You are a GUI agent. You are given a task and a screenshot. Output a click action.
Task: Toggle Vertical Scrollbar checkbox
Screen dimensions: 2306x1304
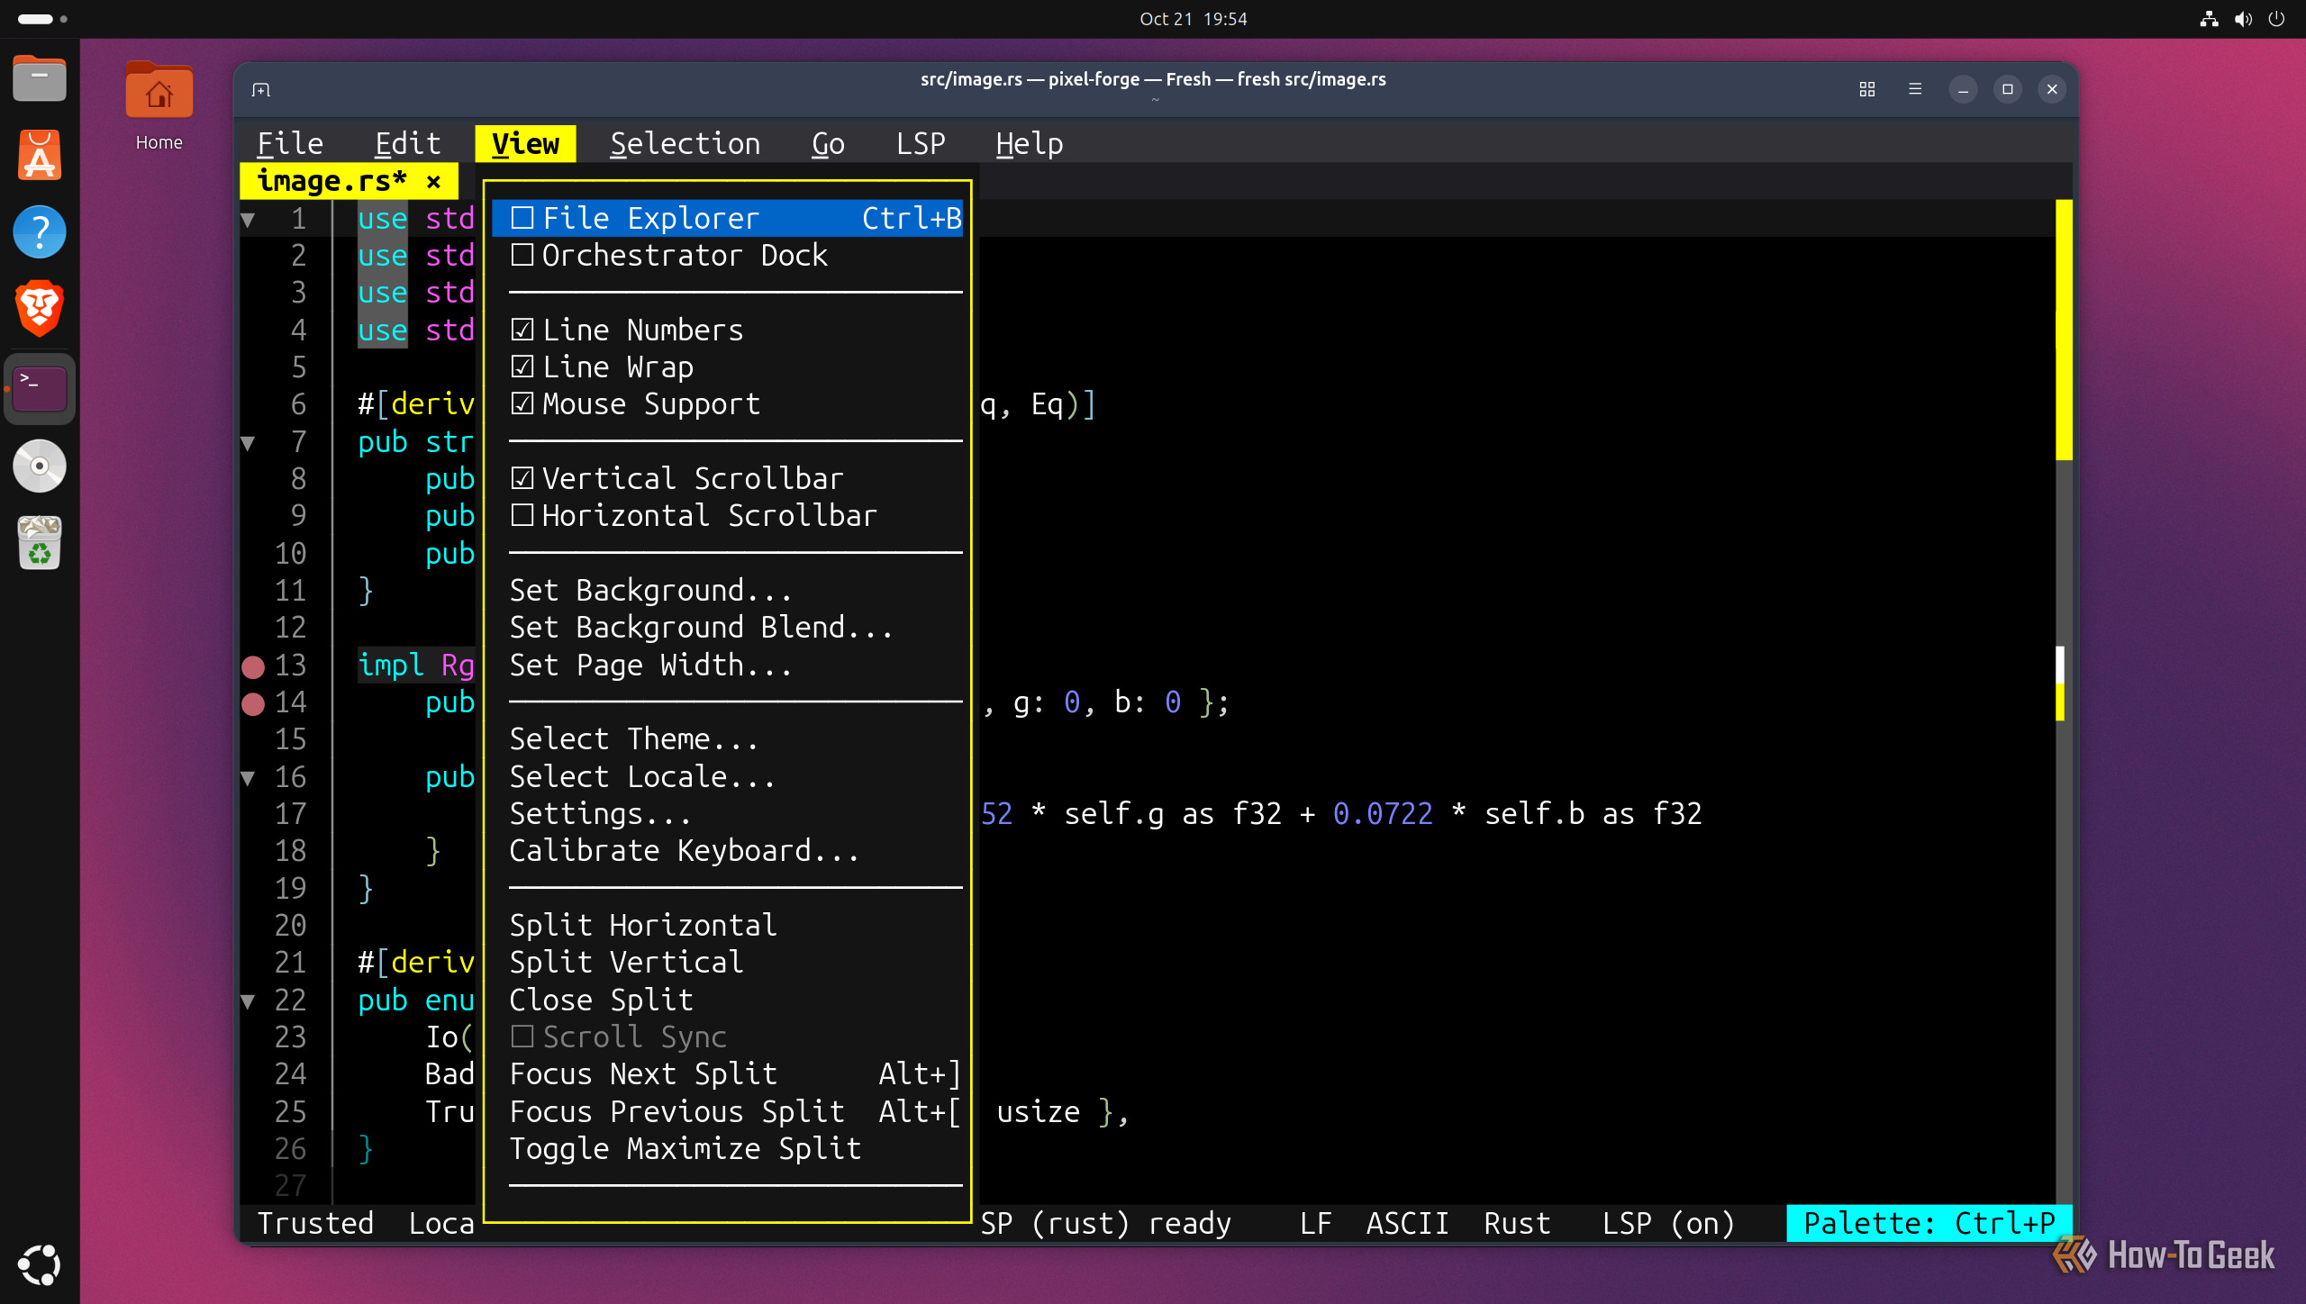pyautogui.click(x=522, y=478)
